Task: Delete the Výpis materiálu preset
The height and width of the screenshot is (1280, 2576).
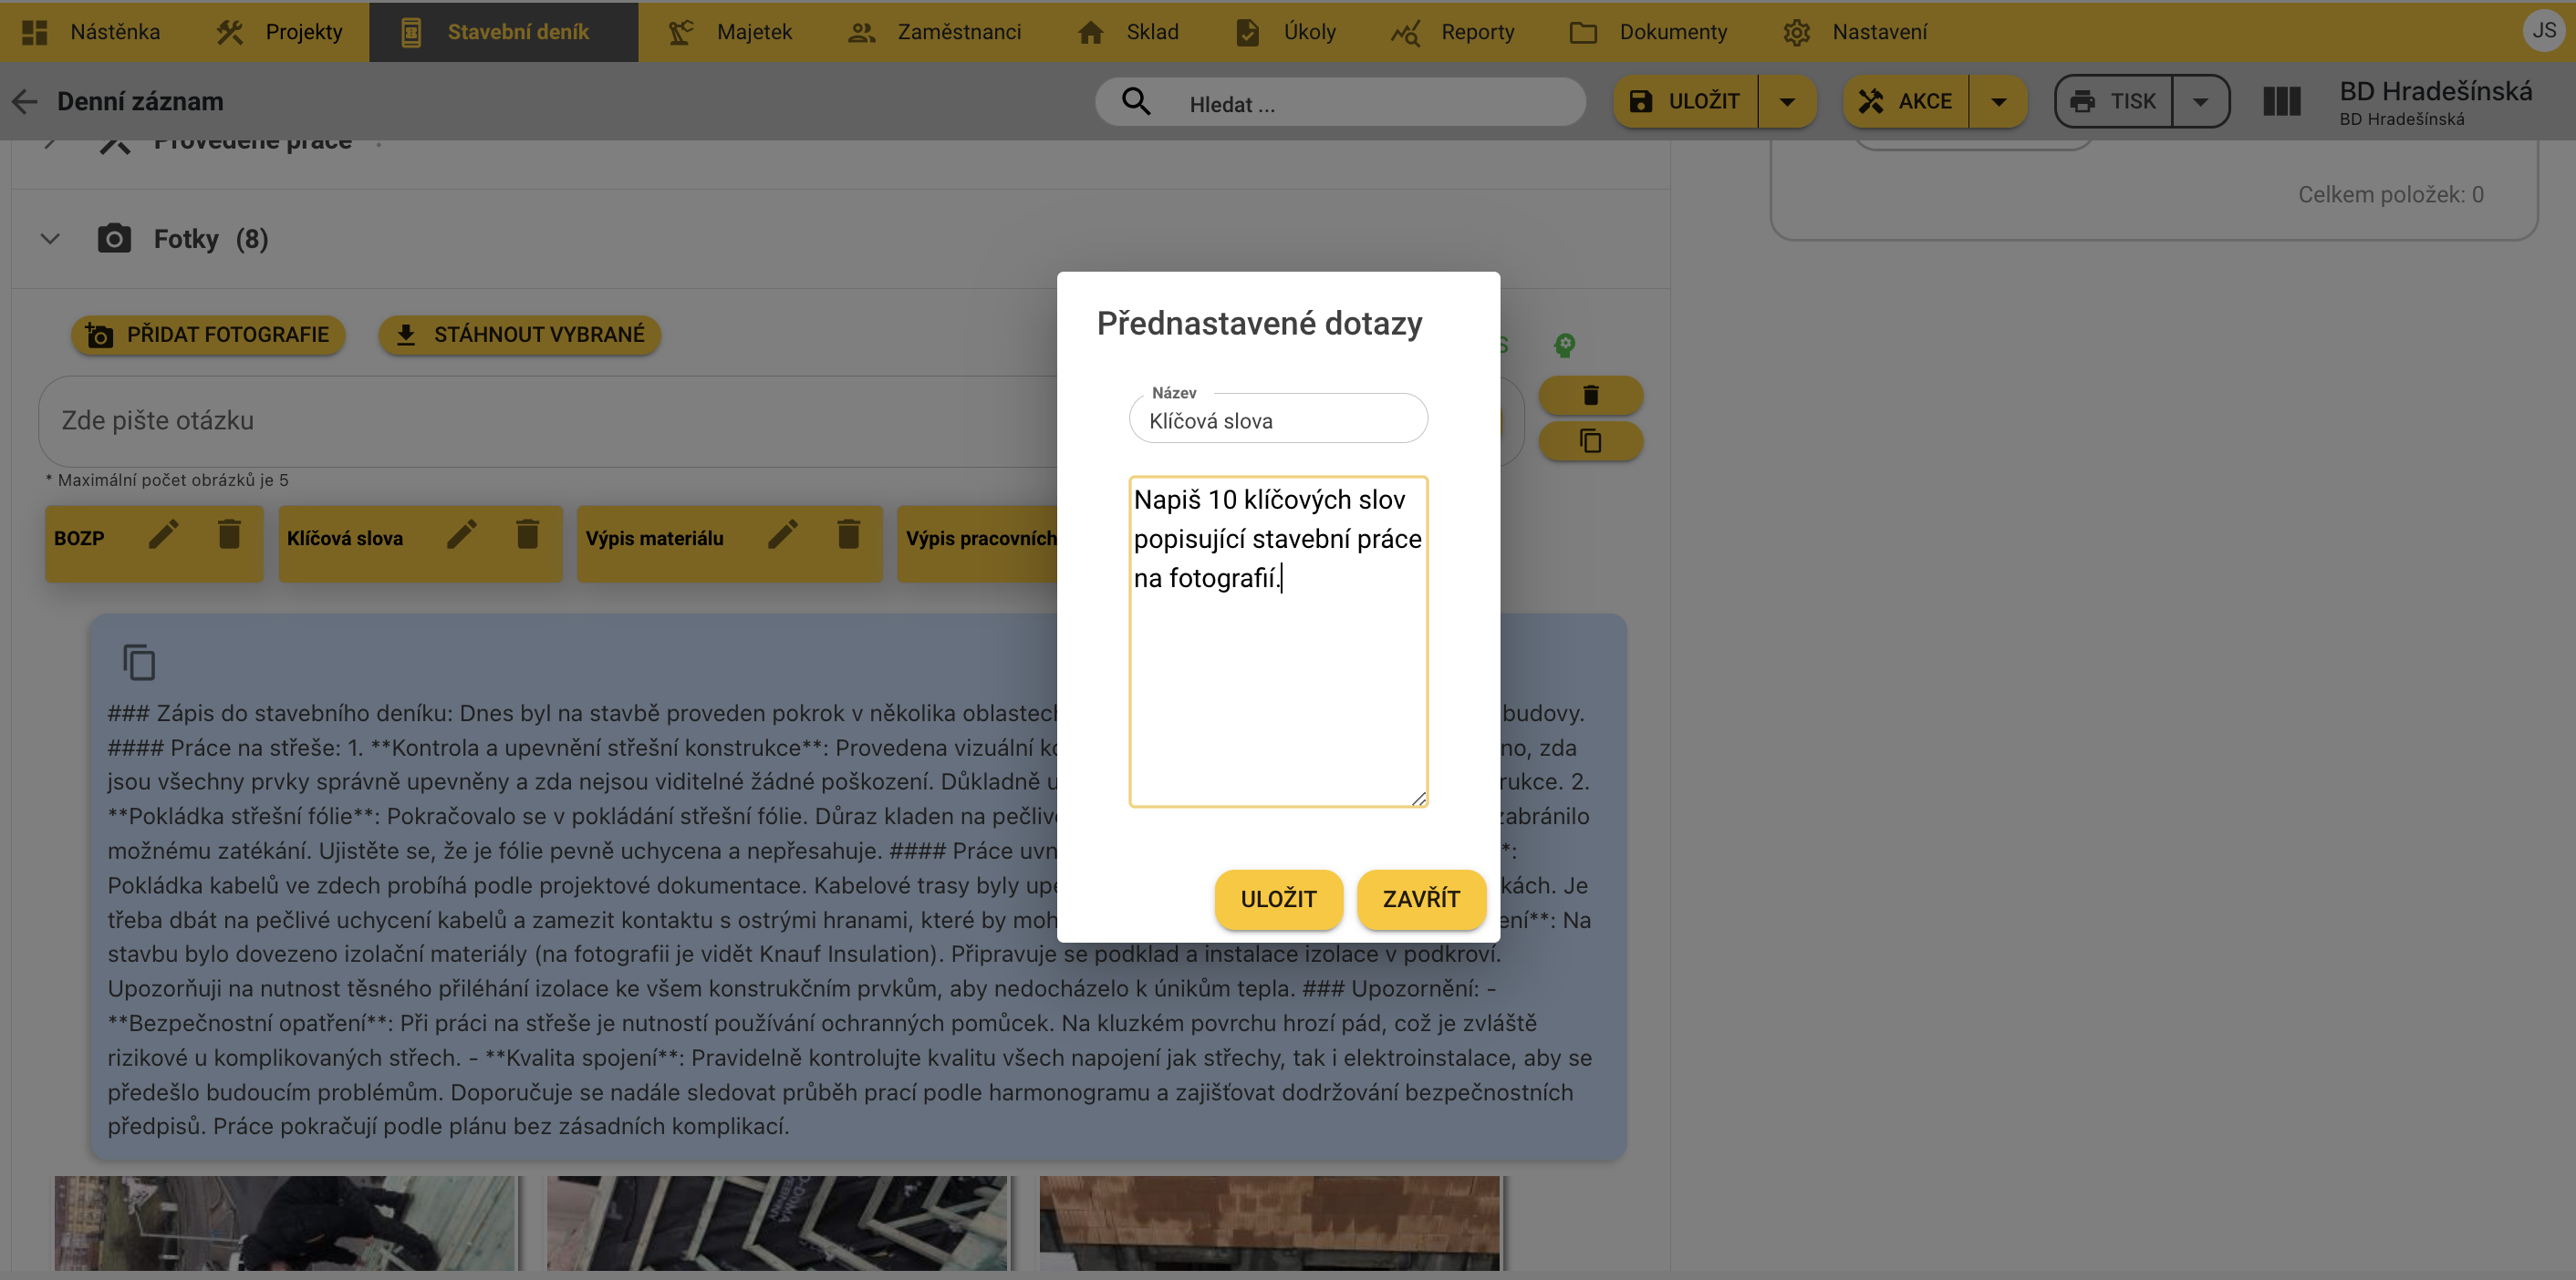Action: pyautogui.click(x=848, y=535)
